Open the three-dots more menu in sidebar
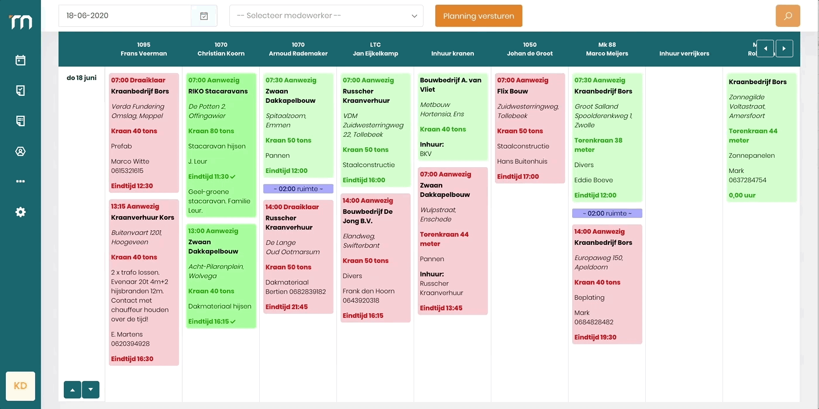Screen dimensions: 819x409 (20, 182)
